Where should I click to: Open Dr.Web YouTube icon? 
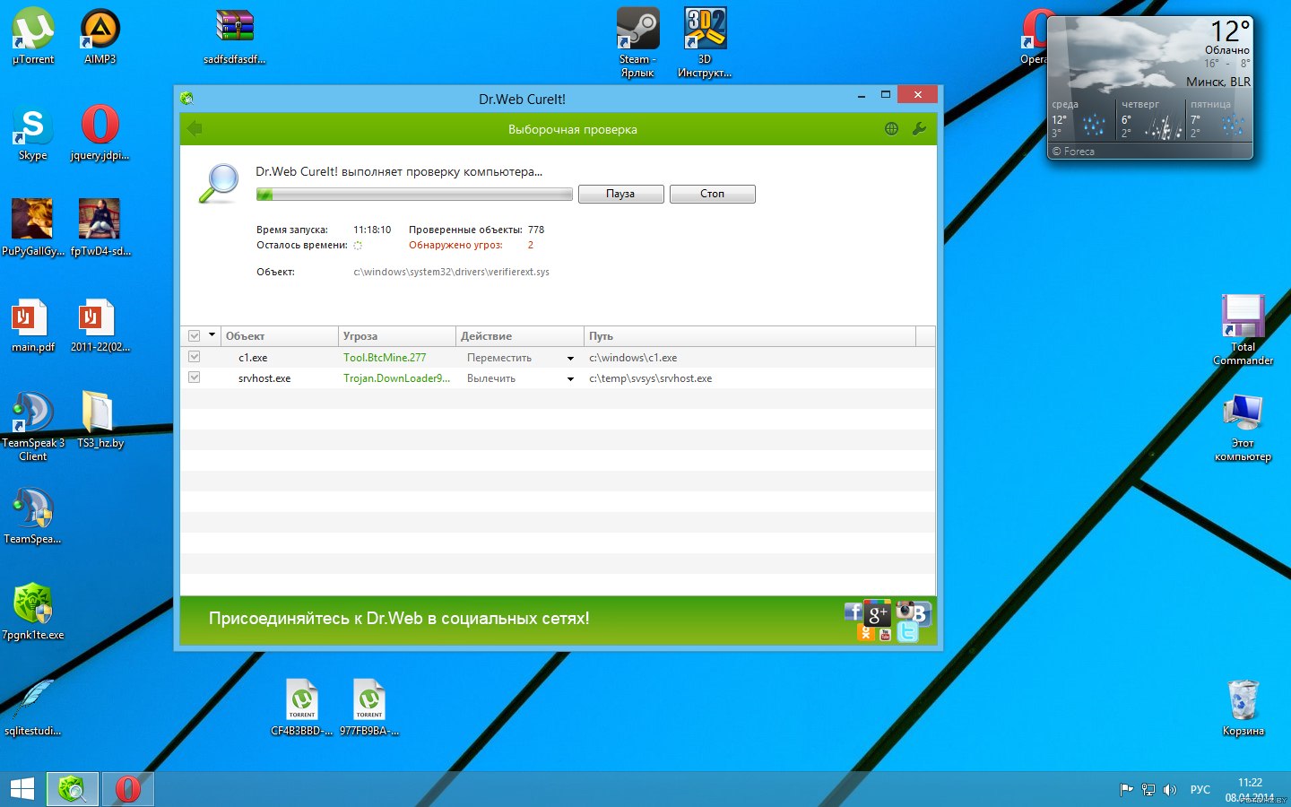[885, 635]
